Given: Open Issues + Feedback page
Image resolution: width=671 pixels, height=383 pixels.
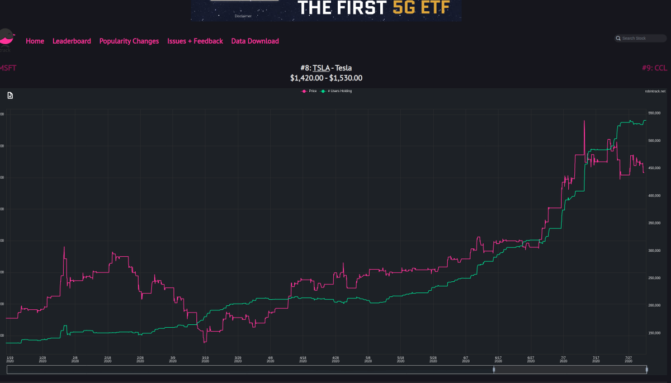Looking at the screenshot, I should tap(195, 41).
